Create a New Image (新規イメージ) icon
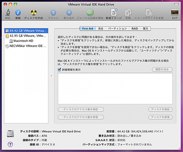The height and width of the screenshot is (152, 183). pos(114,12)
